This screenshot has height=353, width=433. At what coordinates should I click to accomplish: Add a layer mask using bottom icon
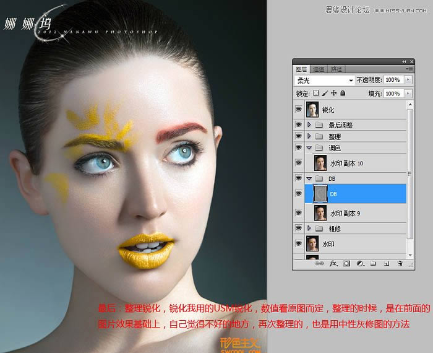click(x=346, y=263)
